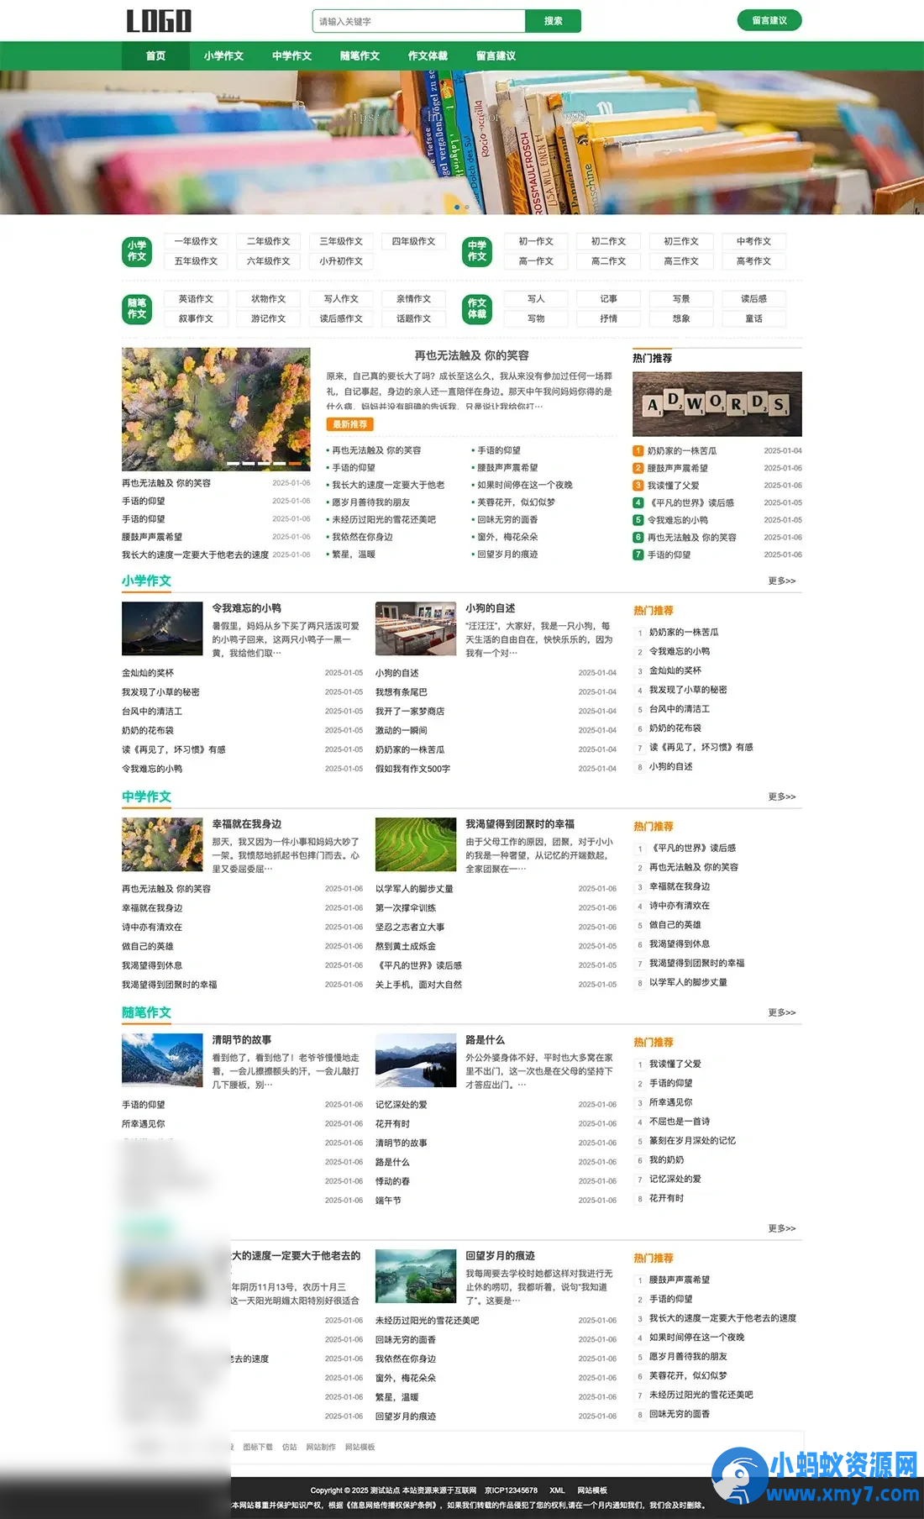
Task: Click starry night thumbnail of 令我难忘的小鸭
Action: 162,628
